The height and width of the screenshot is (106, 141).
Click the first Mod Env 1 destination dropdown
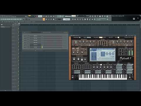pos(77,71)
